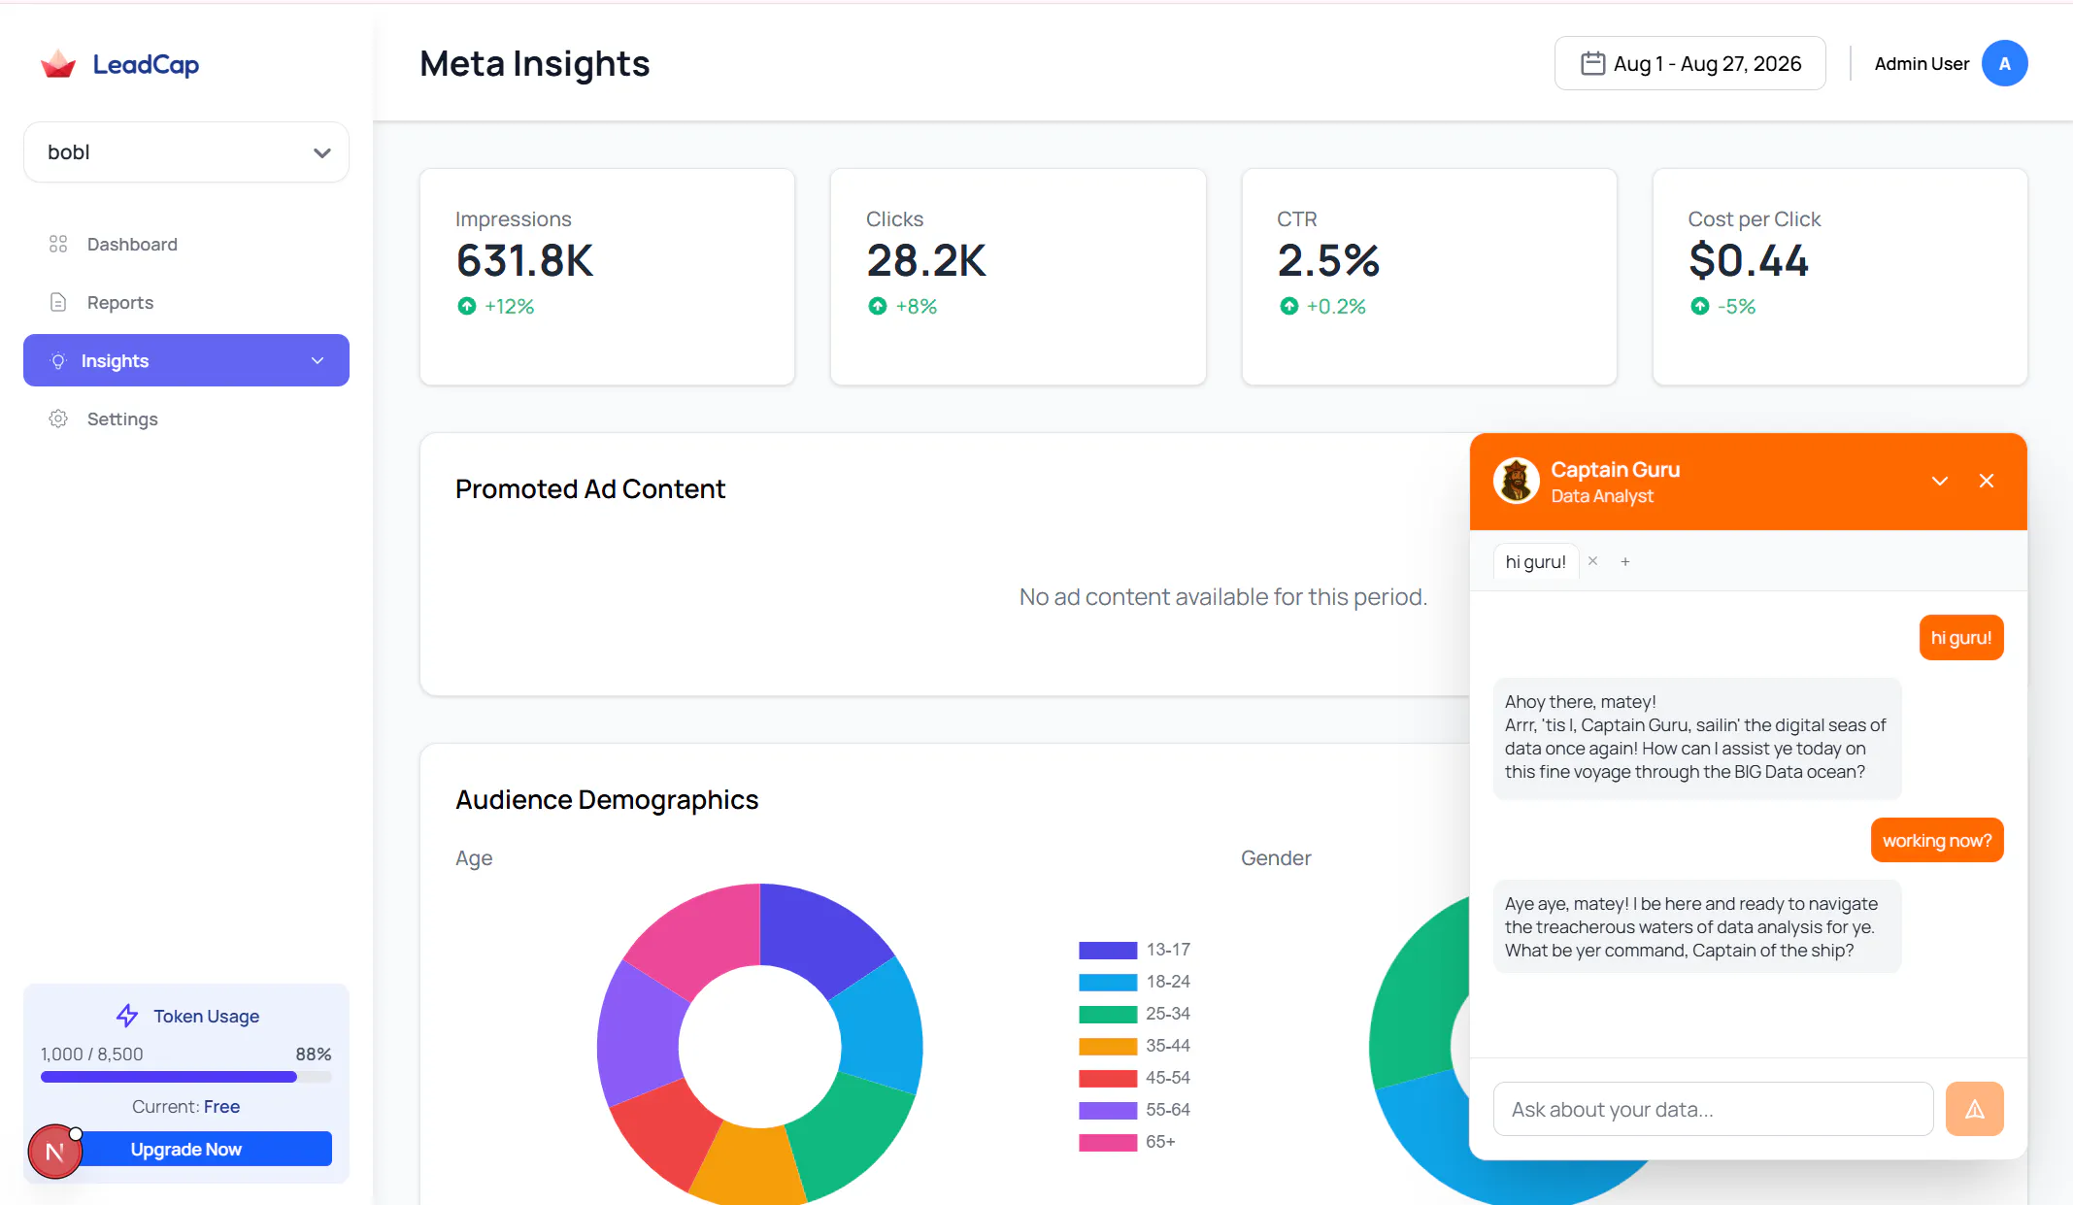Image resolution: width=2073 pixels, height=1205 pixels.
Task: Click the LeadCap crown logo icon
Action: (x=58, y=64)
